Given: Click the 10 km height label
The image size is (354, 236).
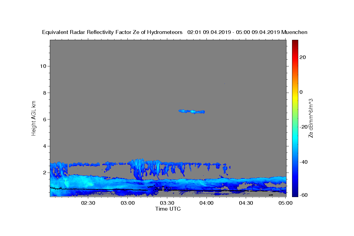Looking at the screenshot, I should point(42,66).
